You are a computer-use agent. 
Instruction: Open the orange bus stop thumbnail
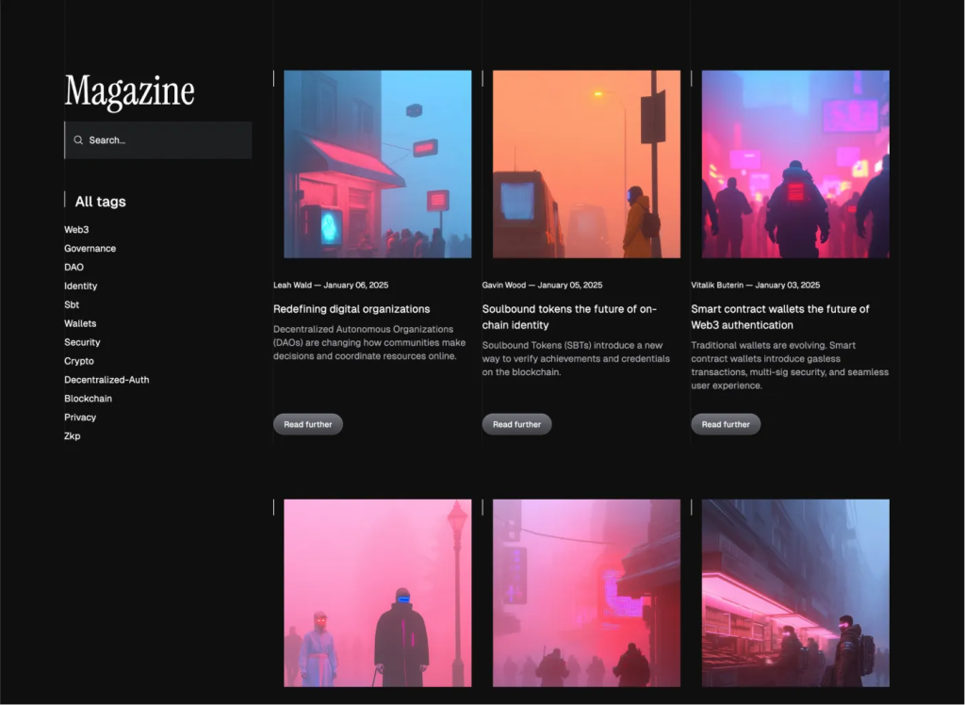point(586,164)
